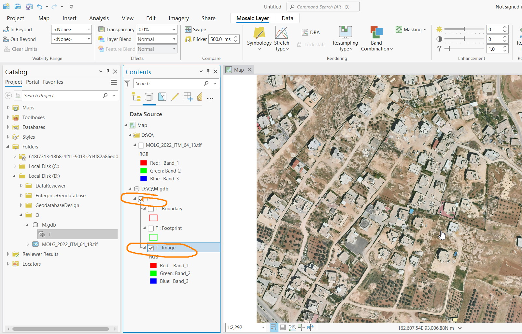
Task: Clear the visibility range limits
Action: (x=21, y=49)
